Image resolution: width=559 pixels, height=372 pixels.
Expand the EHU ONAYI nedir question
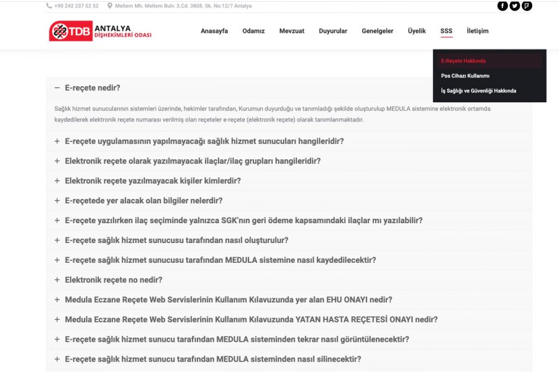point(228,300)
